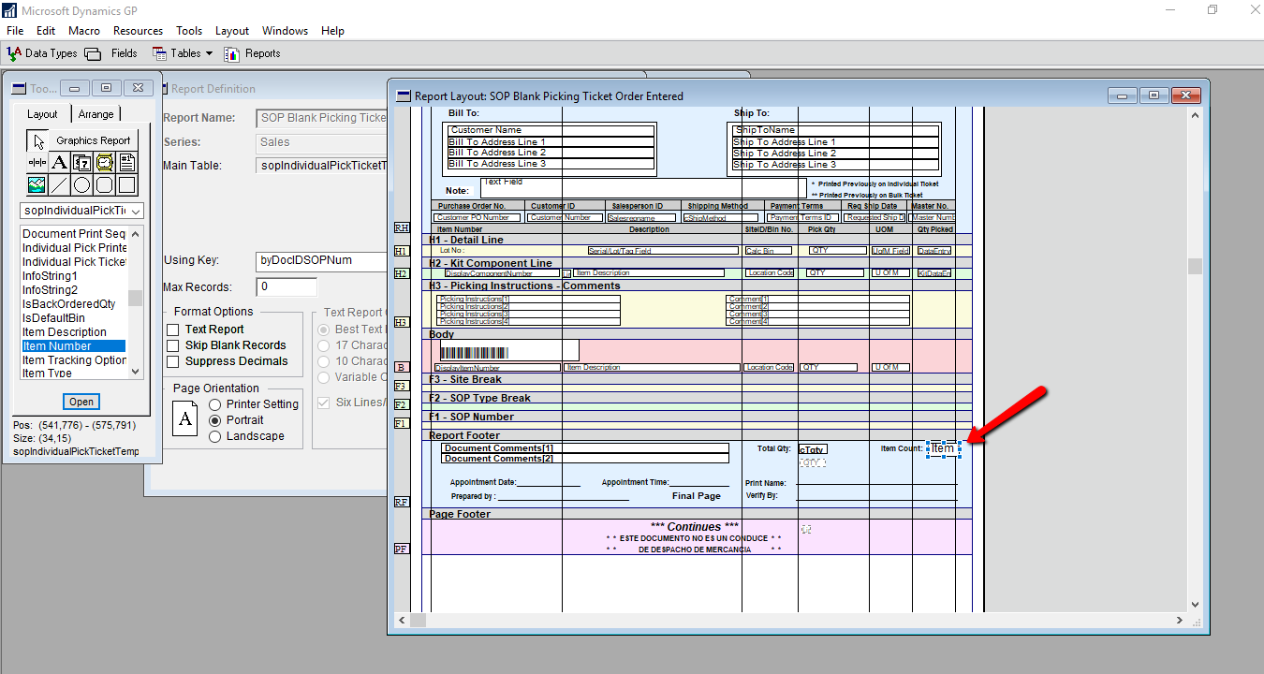Select the Portrait orientation radio button
This screenshot has width=1264, height=674.
coord(215,420)
